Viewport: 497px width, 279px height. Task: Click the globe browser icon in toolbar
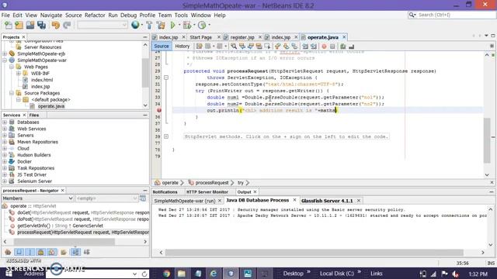(135, 25)
